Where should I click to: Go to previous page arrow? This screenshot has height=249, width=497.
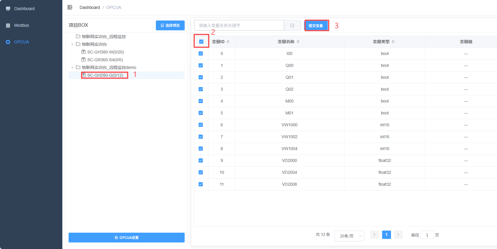374,235
